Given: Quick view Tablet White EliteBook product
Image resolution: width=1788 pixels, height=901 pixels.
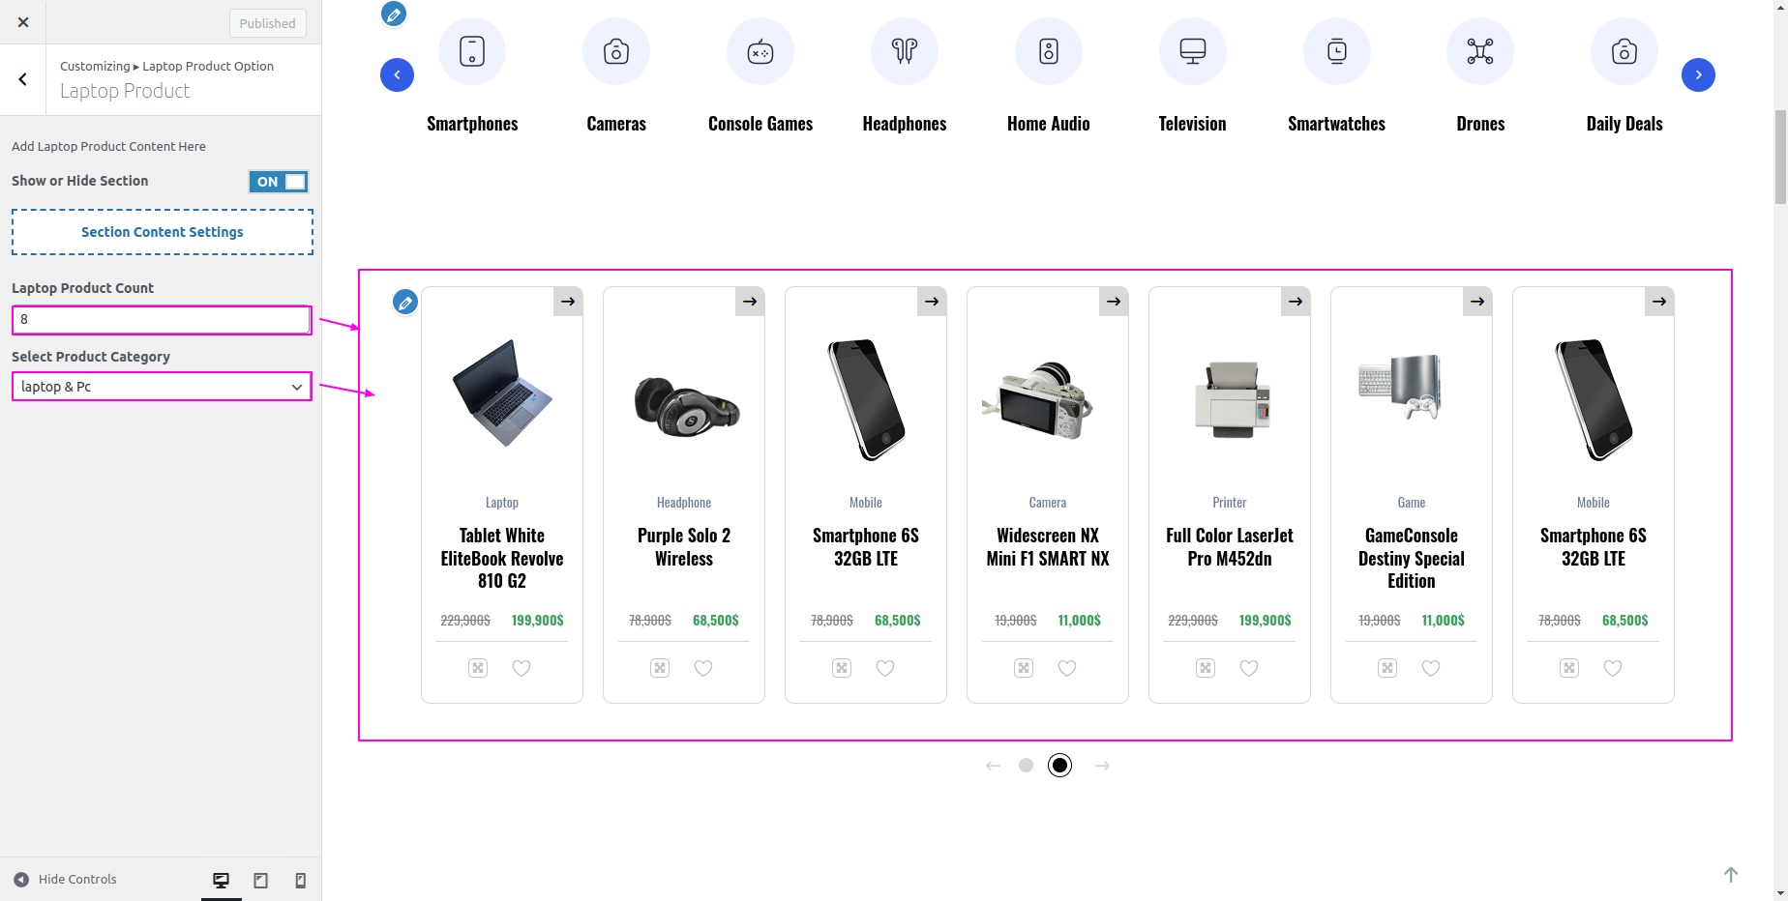Looking at the screenshot, I should tap(478, 668).
